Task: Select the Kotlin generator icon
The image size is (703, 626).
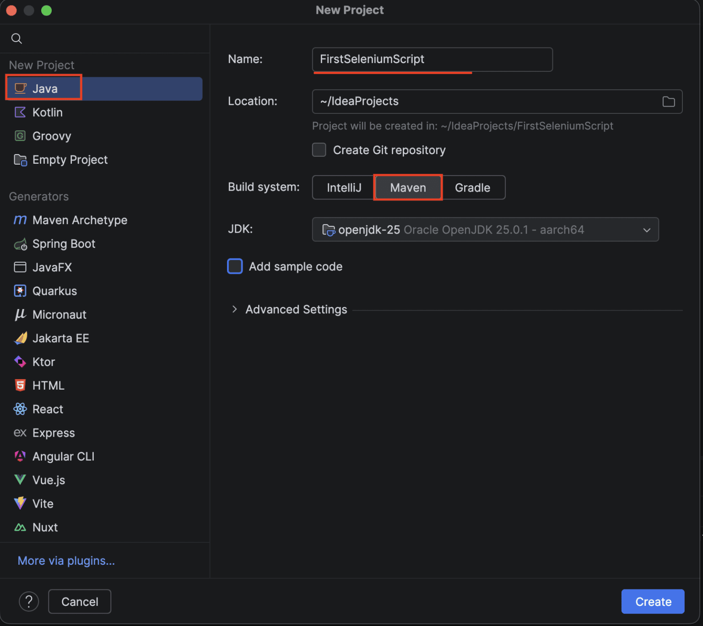Action: tap(20, 112)
